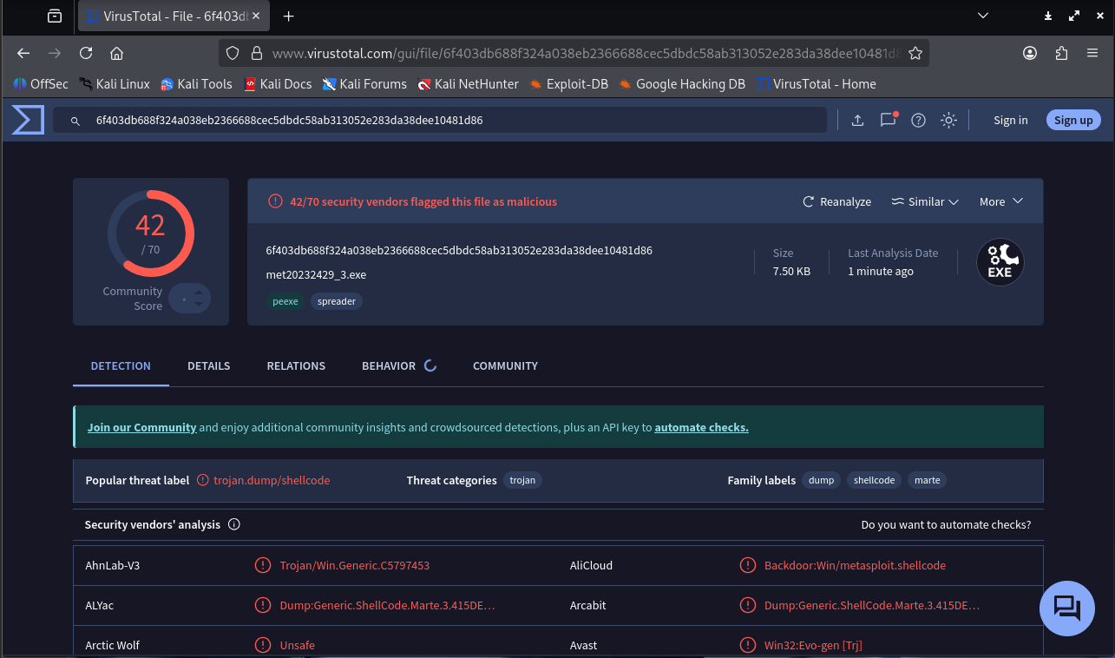
Task: Click the peexe tag
Action: (x=285, y=301)
